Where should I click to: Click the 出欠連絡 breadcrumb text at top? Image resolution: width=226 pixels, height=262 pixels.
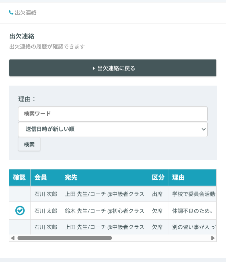coord(26,13)
